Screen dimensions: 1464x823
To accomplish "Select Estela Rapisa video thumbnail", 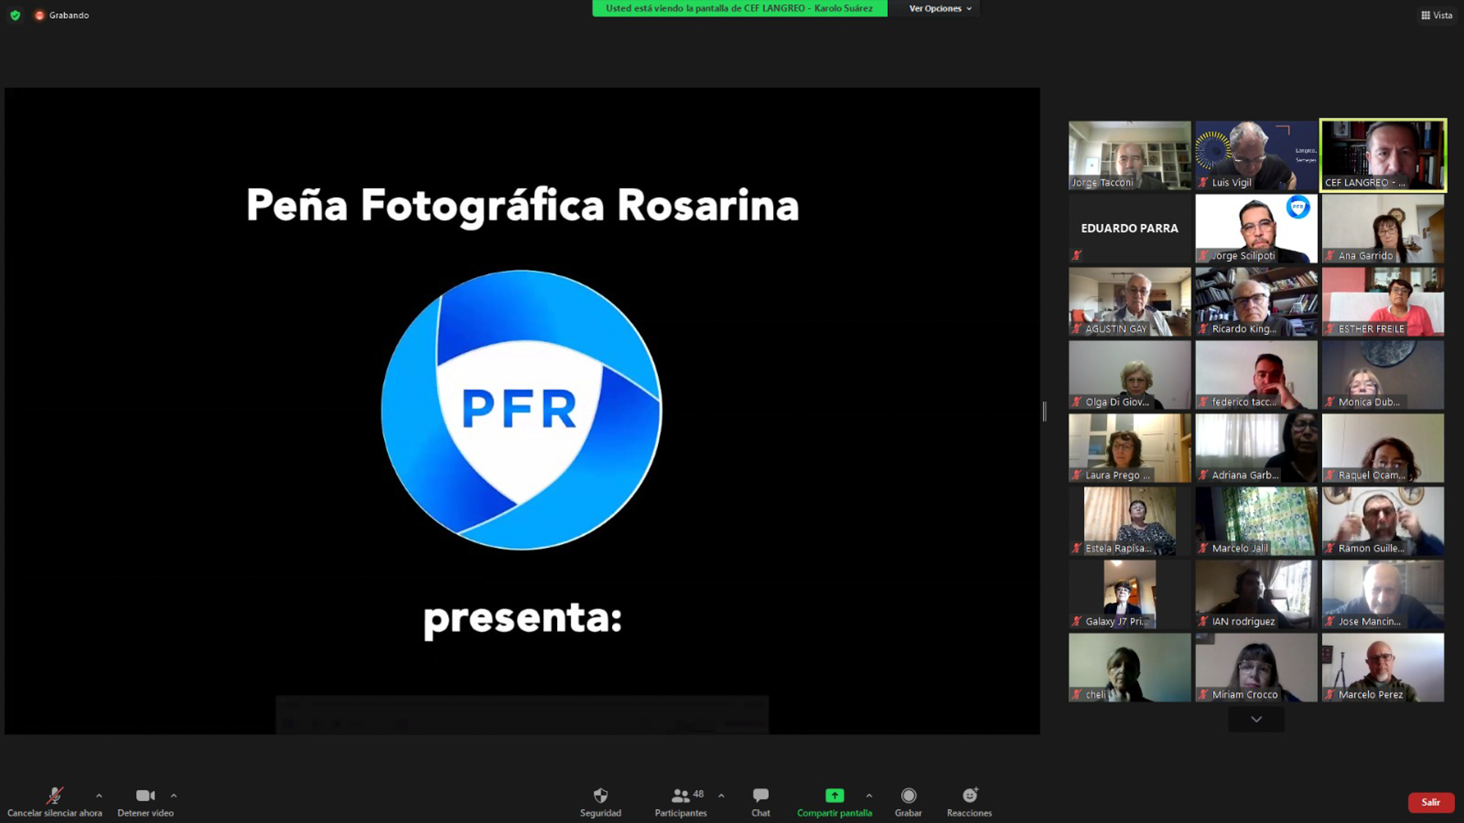I will [x=1129, y=521].
